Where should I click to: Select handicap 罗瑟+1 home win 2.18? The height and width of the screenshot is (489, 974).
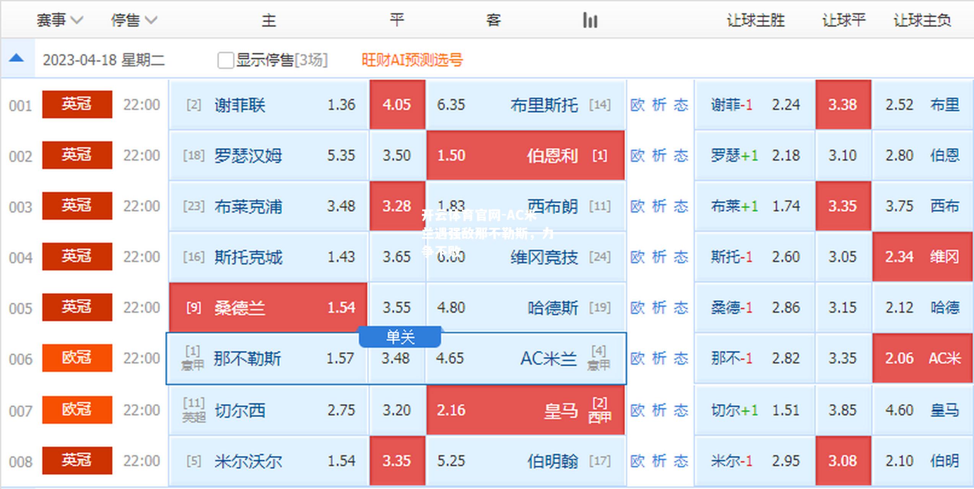pyautogui.click(x=754, y=155)
